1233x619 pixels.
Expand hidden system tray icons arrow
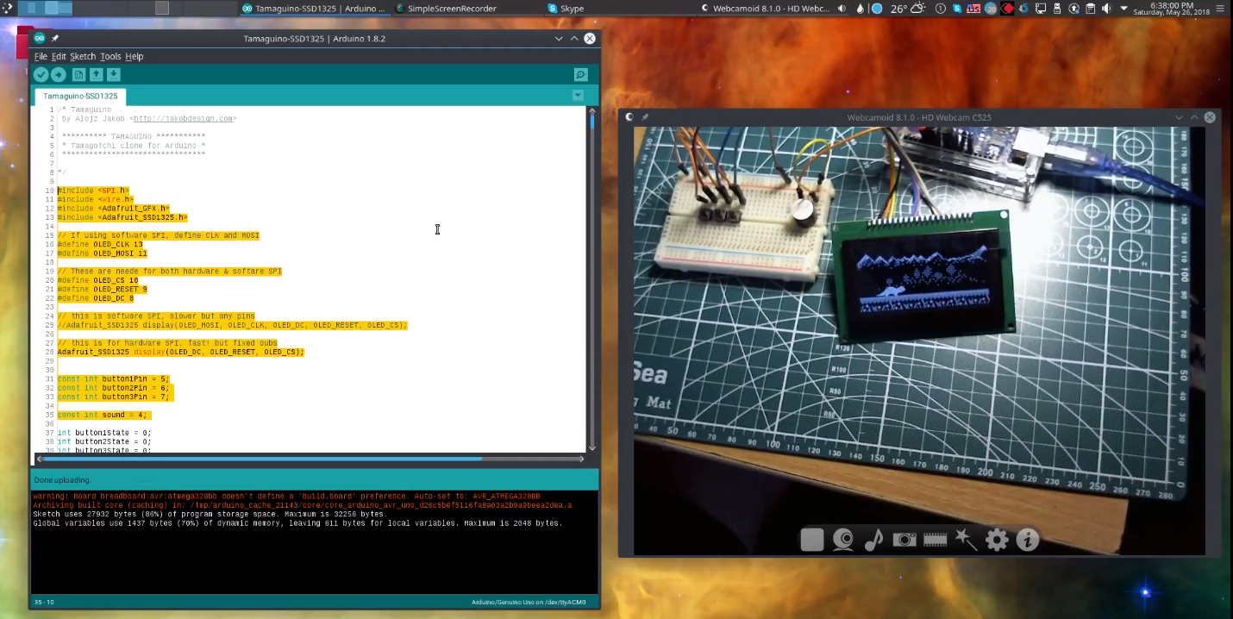click(x=1123, y=9)
